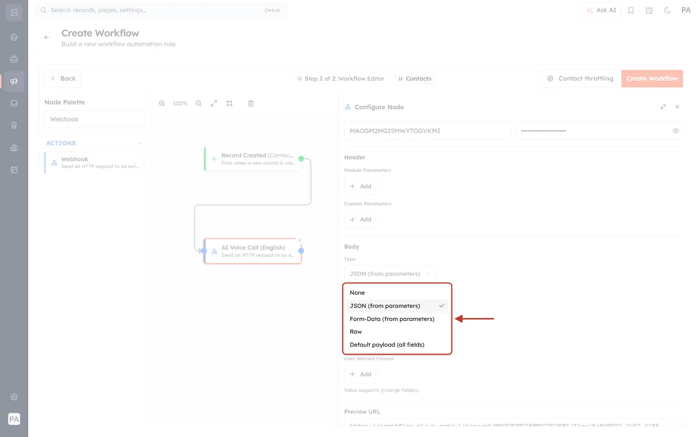Collapse the ACTIONS section chevron
This screenshot has width=699, height=437.
point(140,143)
